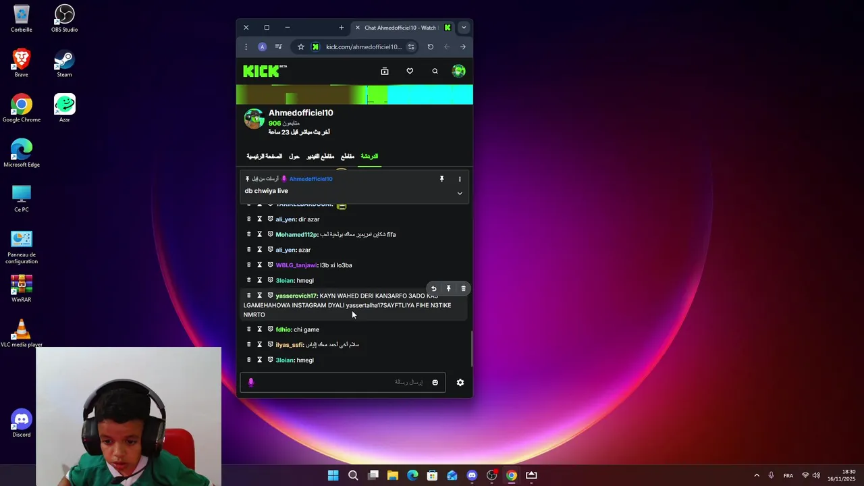Open chat settings gear
The height and width of the screenshot is (486, 864).
click(x=460, y=383)
